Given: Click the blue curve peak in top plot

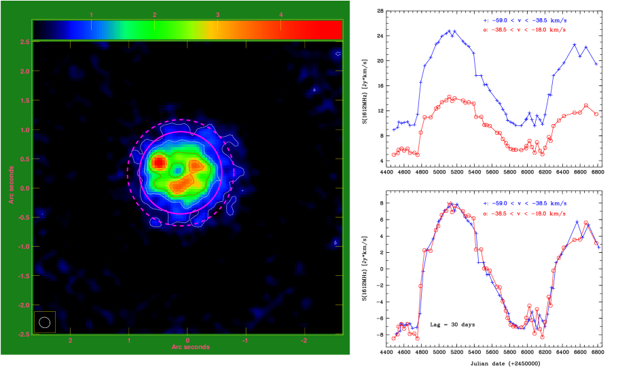Looking at the screenshot, I should point(449,31).
